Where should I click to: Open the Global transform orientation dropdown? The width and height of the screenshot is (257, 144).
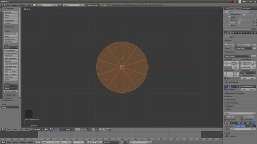click(69, 129)
